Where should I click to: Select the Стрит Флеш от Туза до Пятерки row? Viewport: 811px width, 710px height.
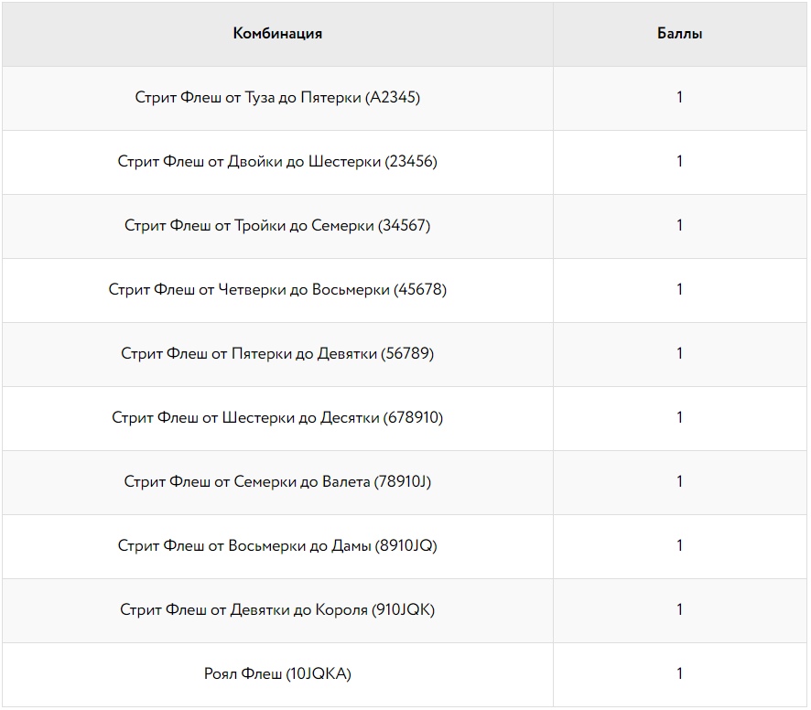[x=405, y=98]
